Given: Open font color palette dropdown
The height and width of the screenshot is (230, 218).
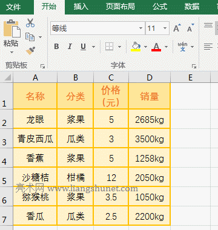Looking at the screenshot, I should tap(166, 47).
